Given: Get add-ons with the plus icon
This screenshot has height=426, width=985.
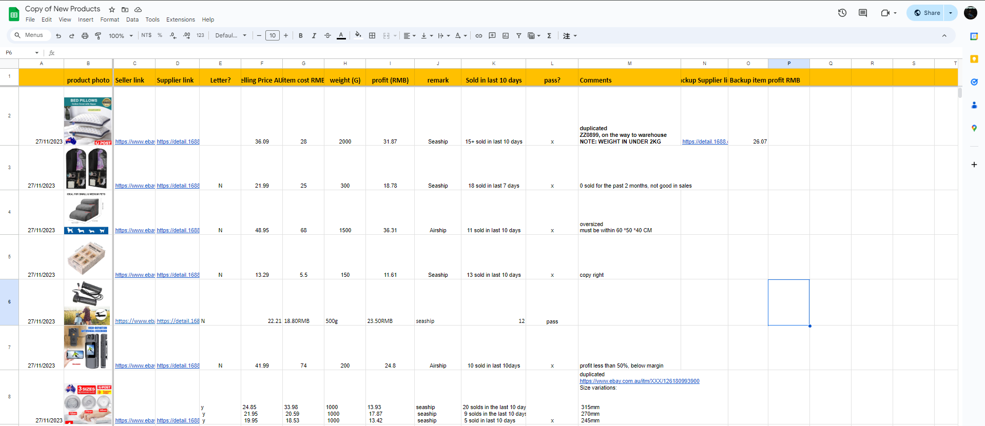Looking at the screenshot, I should (x=974, y=165).
